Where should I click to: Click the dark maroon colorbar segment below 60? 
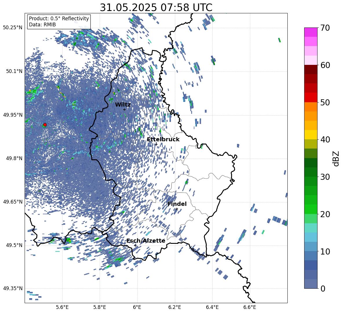(311, 69)
